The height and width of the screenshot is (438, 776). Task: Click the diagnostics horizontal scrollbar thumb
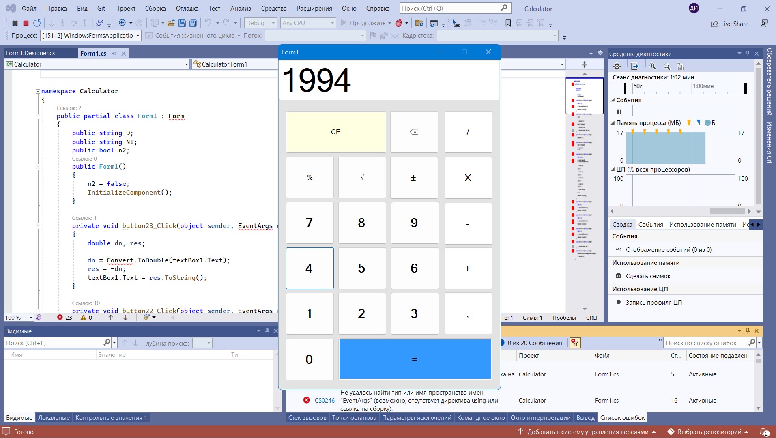point(727,211)
